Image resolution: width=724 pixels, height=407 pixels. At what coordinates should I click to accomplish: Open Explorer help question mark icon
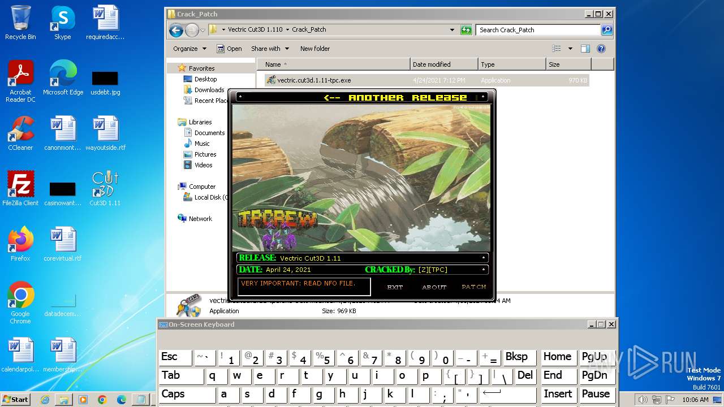[x=601, y=49]
